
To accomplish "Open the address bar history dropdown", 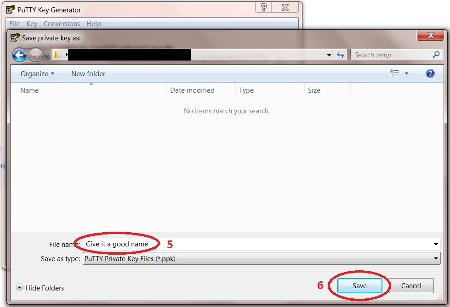I will click(329, 55).
